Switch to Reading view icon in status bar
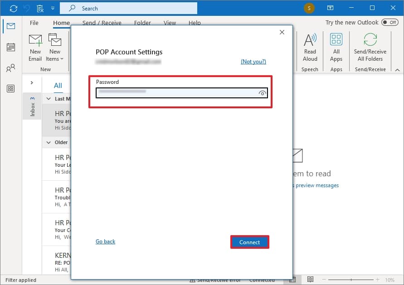This screenshot has width=404, height=285. 310,279
